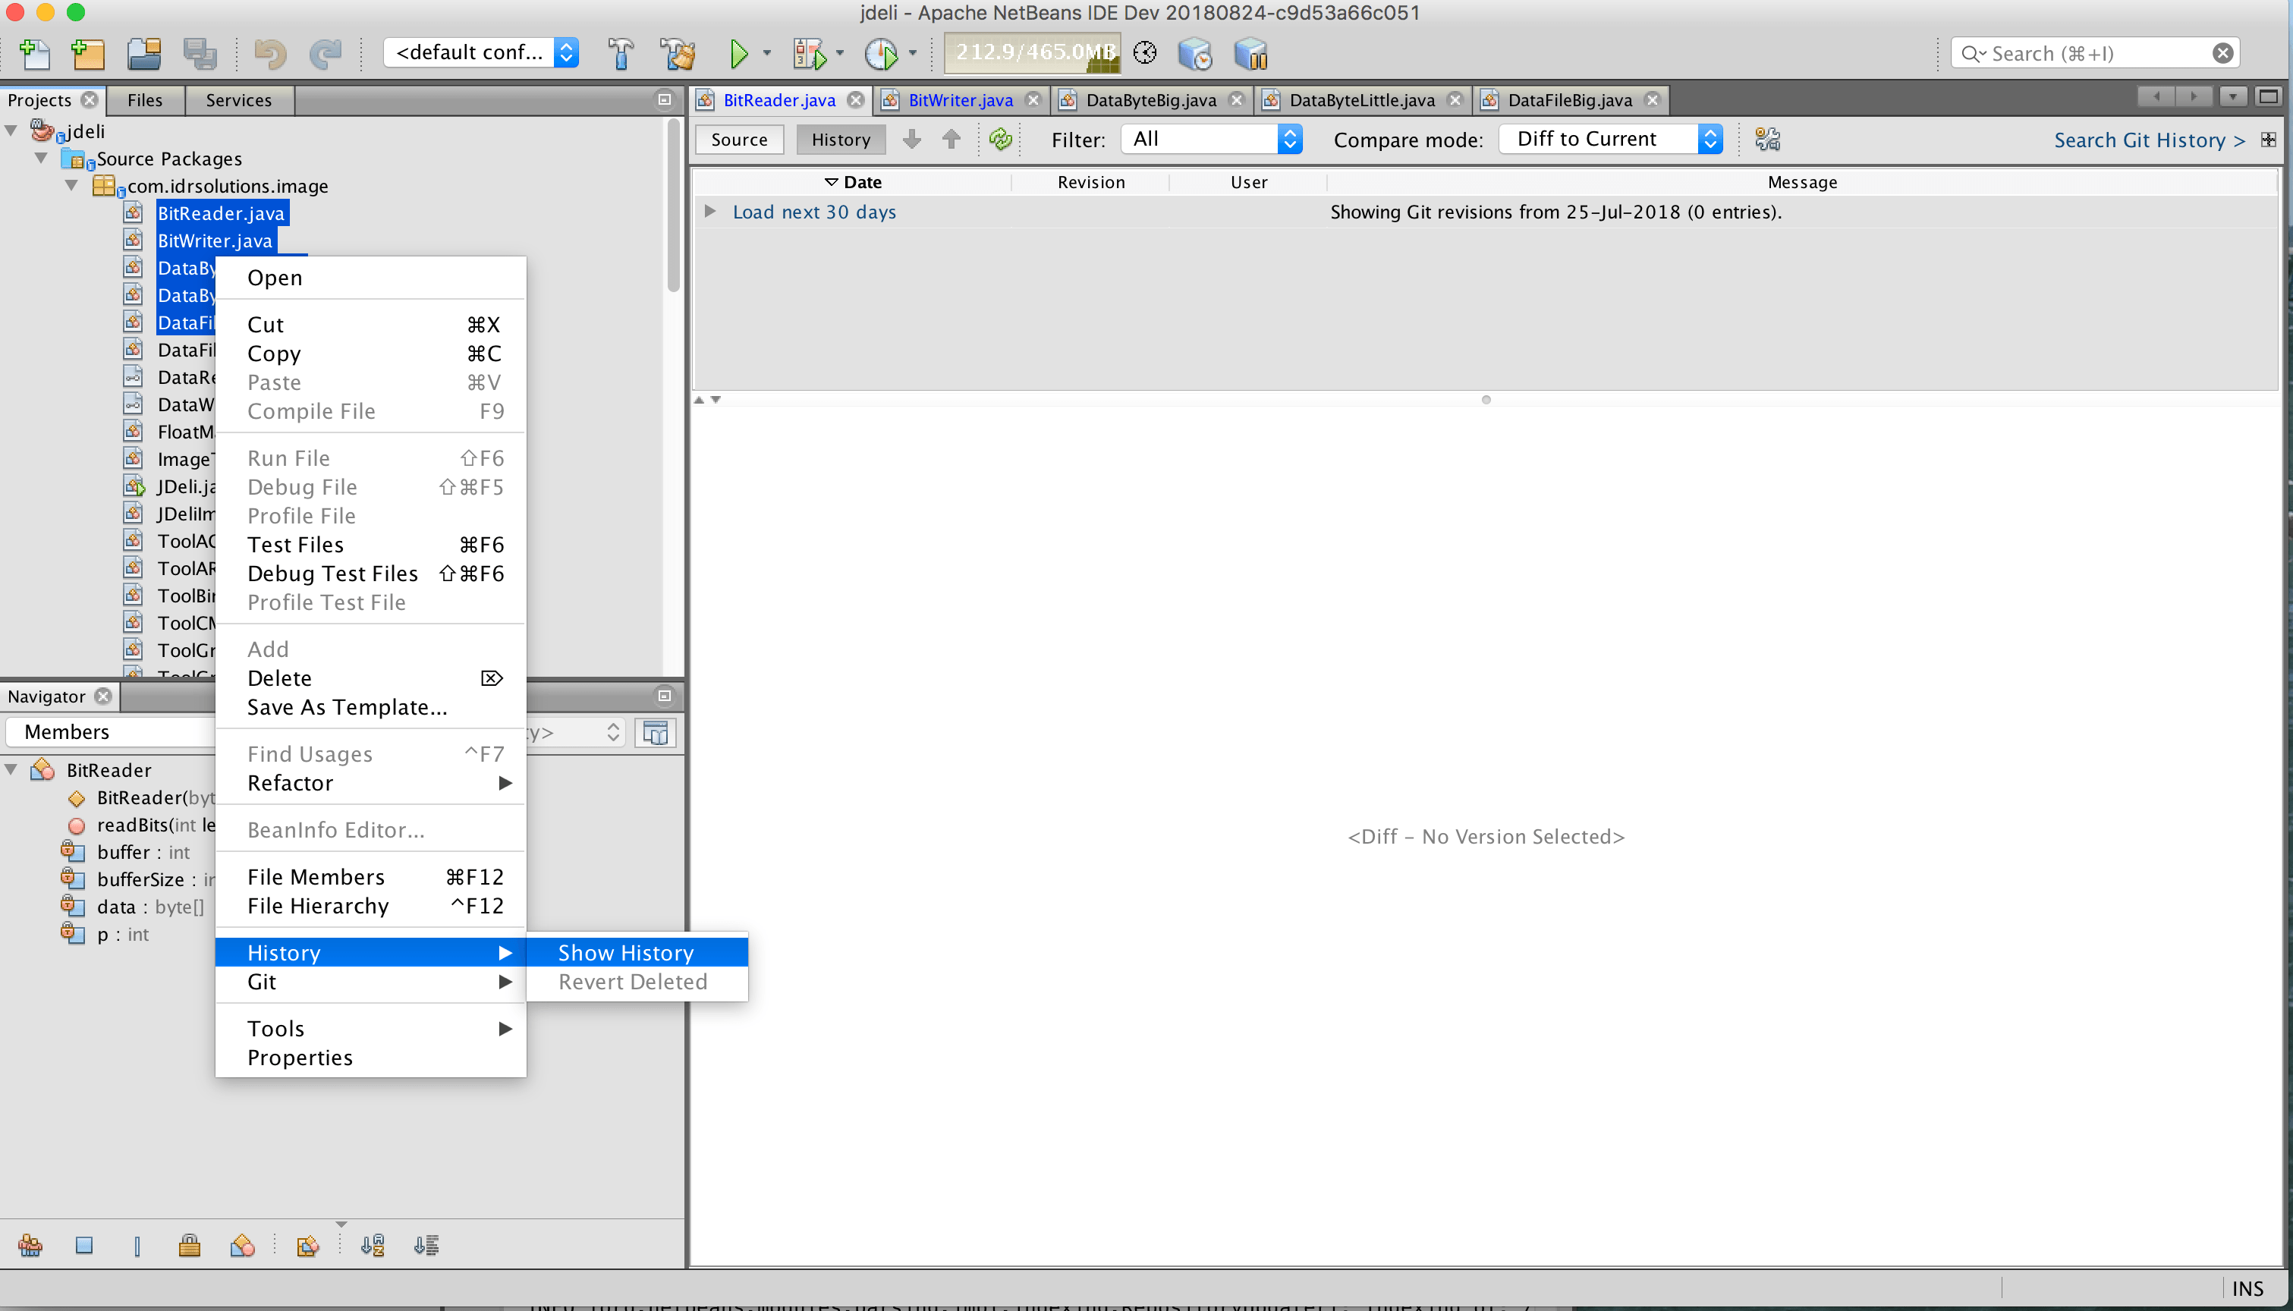Click the Profile Project icon
2293x1311 pixels.
(880, 54)
